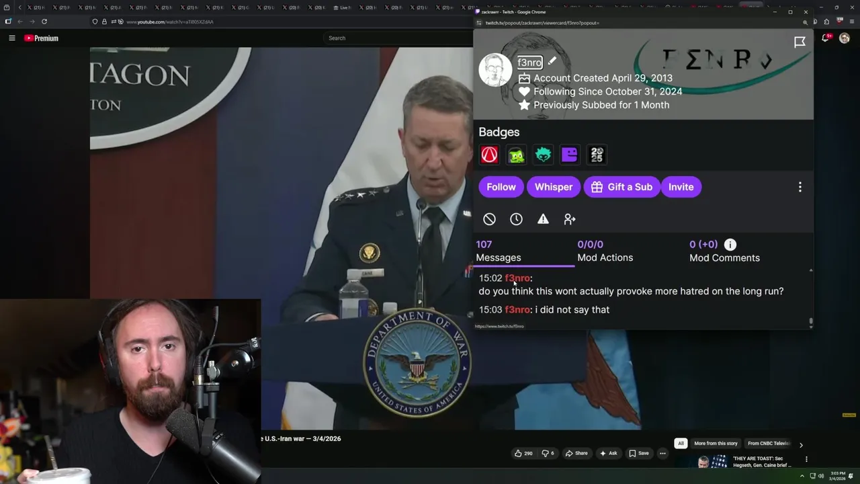860x484 pixels.
Task: Click the padlock icon in YouTube address bar
Action: point(104,22)
